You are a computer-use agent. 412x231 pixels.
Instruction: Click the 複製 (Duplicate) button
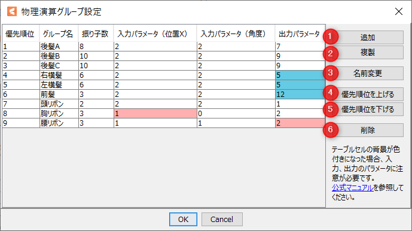(367, 52)
